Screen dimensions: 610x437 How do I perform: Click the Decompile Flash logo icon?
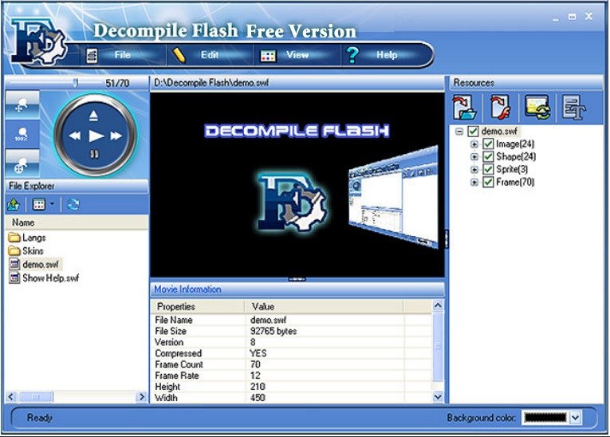(x=37, y=41)
